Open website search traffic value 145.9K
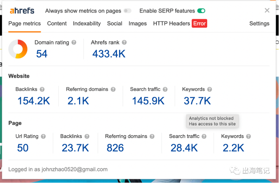Screen dimensions: 279x183 coord(148,101)
